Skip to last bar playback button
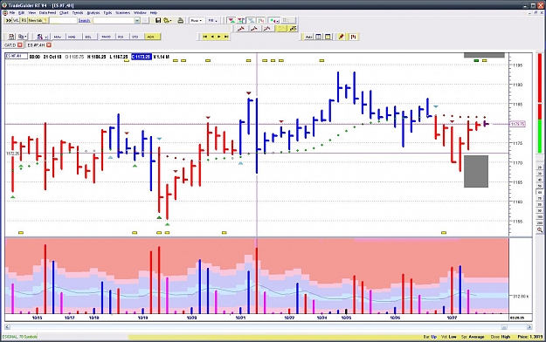The height and width of the screenshot is (342, 546). [x=226, y=37]
